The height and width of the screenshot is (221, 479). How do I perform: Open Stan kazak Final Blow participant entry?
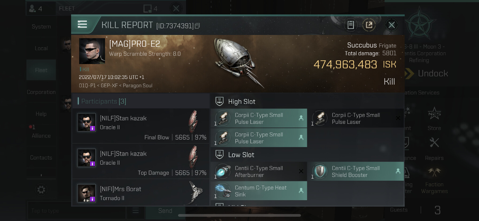coord(141,126)
